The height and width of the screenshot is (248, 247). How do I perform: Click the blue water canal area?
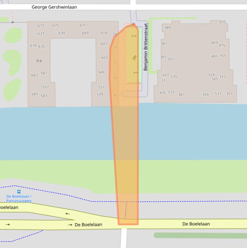64,134
